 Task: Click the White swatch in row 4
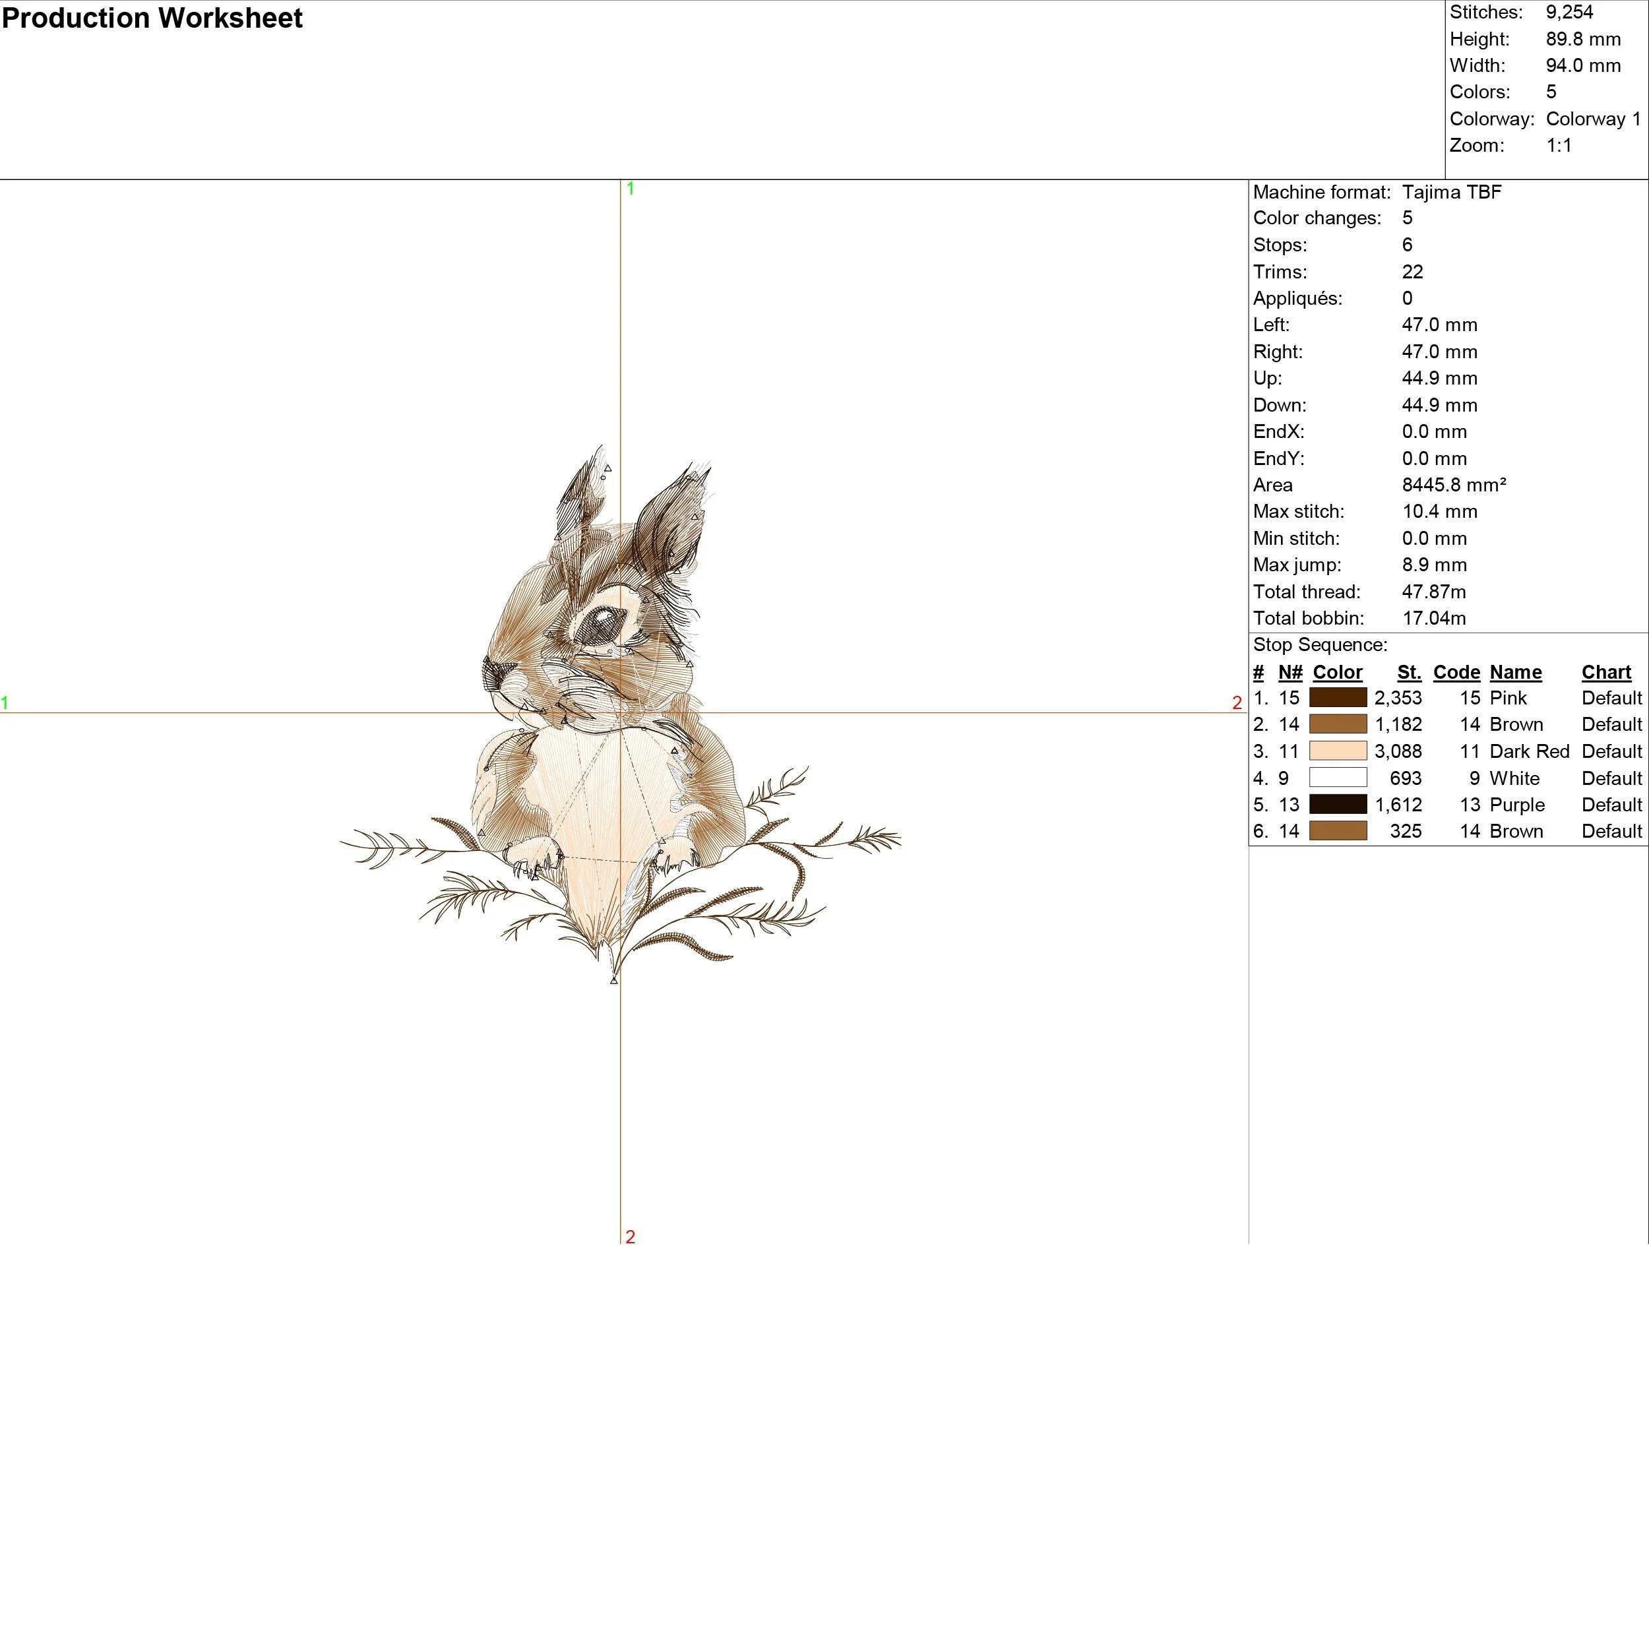tap(1338, 778)
